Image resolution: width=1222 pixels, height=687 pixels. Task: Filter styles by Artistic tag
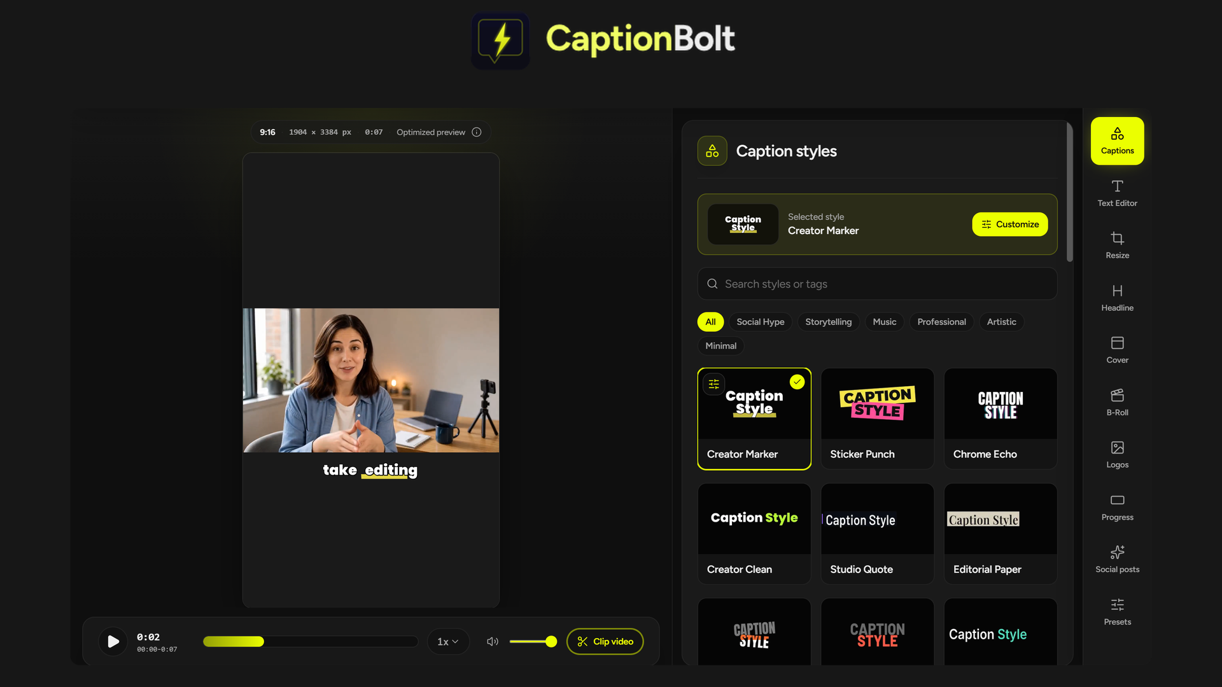coord(1001,322)
